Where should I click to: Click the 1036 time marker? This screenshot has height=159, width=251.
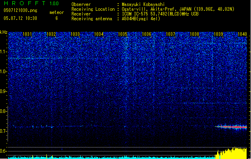[x=146, y=34]
